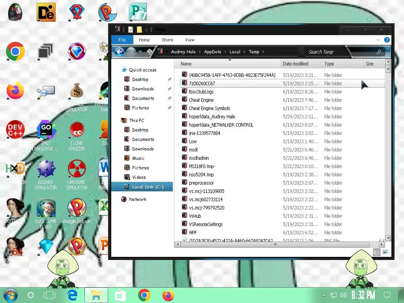The width and height of the screenshot is (404, 303).
Task: Click the Forward navigation arrow
Action: pos(131,52)
